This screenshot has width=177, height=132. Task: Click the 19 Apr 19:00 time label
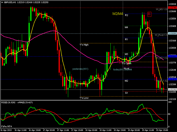click(162, 130)
